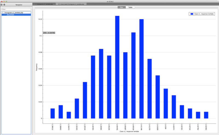Click the green zoom window button
Screen dimensions: 219x135
6,1
